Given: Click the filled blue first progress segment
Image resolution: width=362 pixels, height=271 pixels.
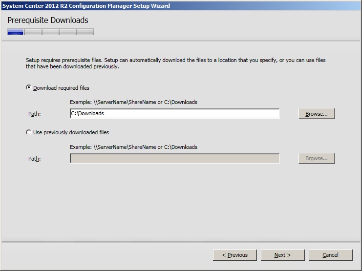Looking at the screenshot, I should pyautogui.click(x=15, y=32).
